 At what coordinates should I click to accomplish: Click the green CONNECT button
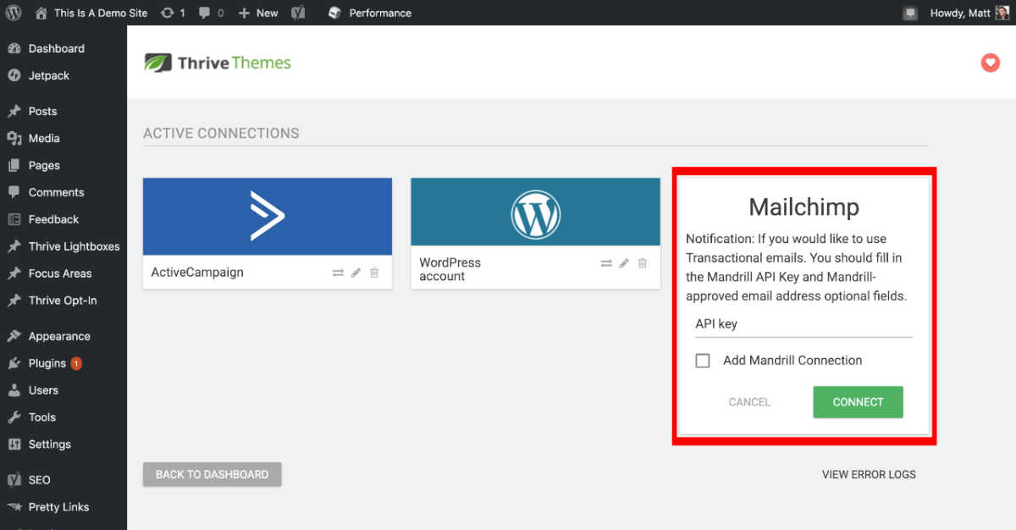click(858, 402)
